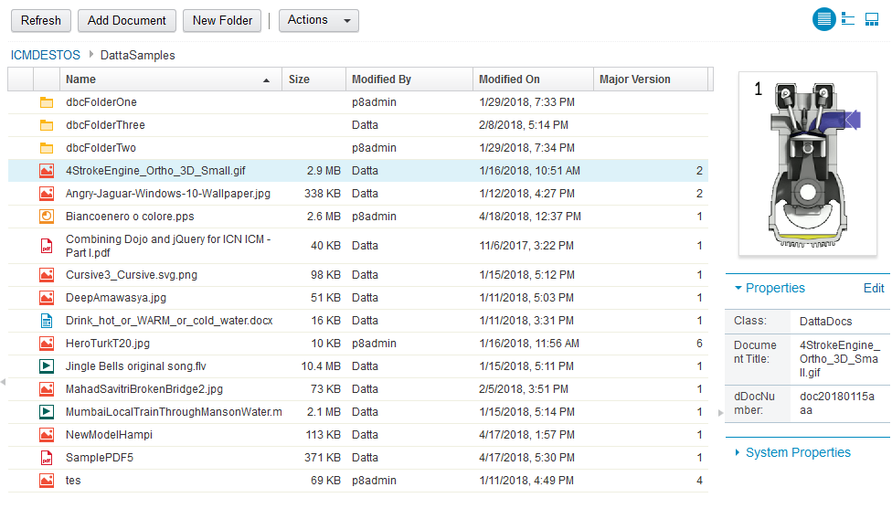Click image icon for 4StrokeEngine_Ortho_3D_Small.gif
892x519 pixels.
point(47,171)
